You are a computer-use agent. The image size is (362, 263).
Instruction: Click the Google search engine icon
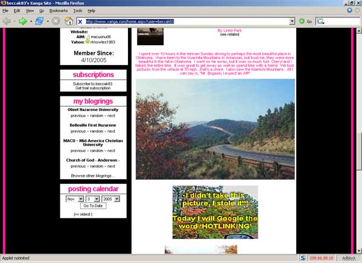click(x=320, y=21)
